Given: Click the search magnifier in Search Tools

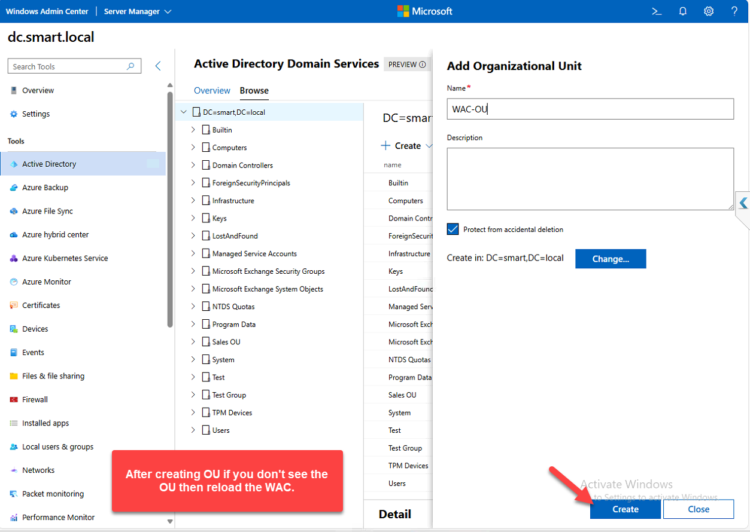Looking at the screenshot, I should click(x=130, y=66).
